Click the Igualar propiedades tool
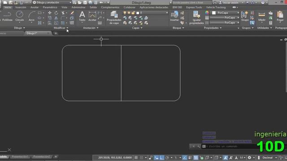The height and width of the screenshot is (161, 287). [196, 17]
